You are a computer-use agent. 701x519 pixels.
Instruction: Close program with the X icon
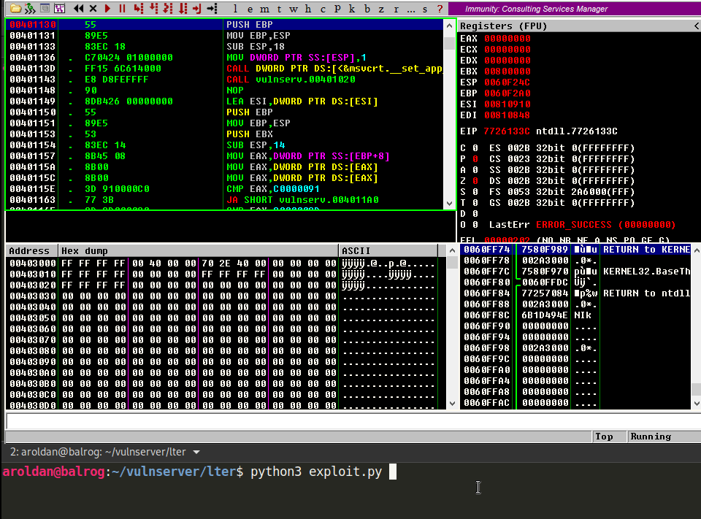93,9
